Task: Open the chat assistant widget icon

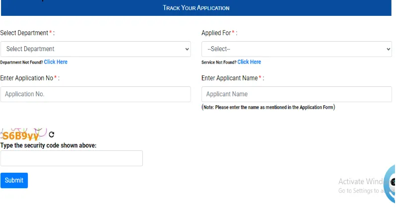Action: pos(392,182)
